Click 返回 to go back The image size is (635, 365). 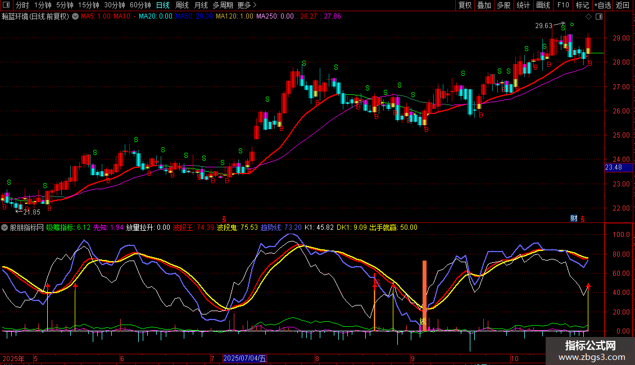pos(623,5)
